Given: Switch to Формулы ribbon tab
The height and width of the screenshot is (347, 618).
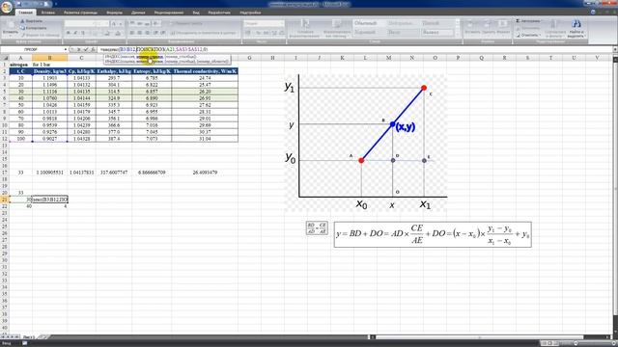Looking at the screenshot, I should (114, 13).
